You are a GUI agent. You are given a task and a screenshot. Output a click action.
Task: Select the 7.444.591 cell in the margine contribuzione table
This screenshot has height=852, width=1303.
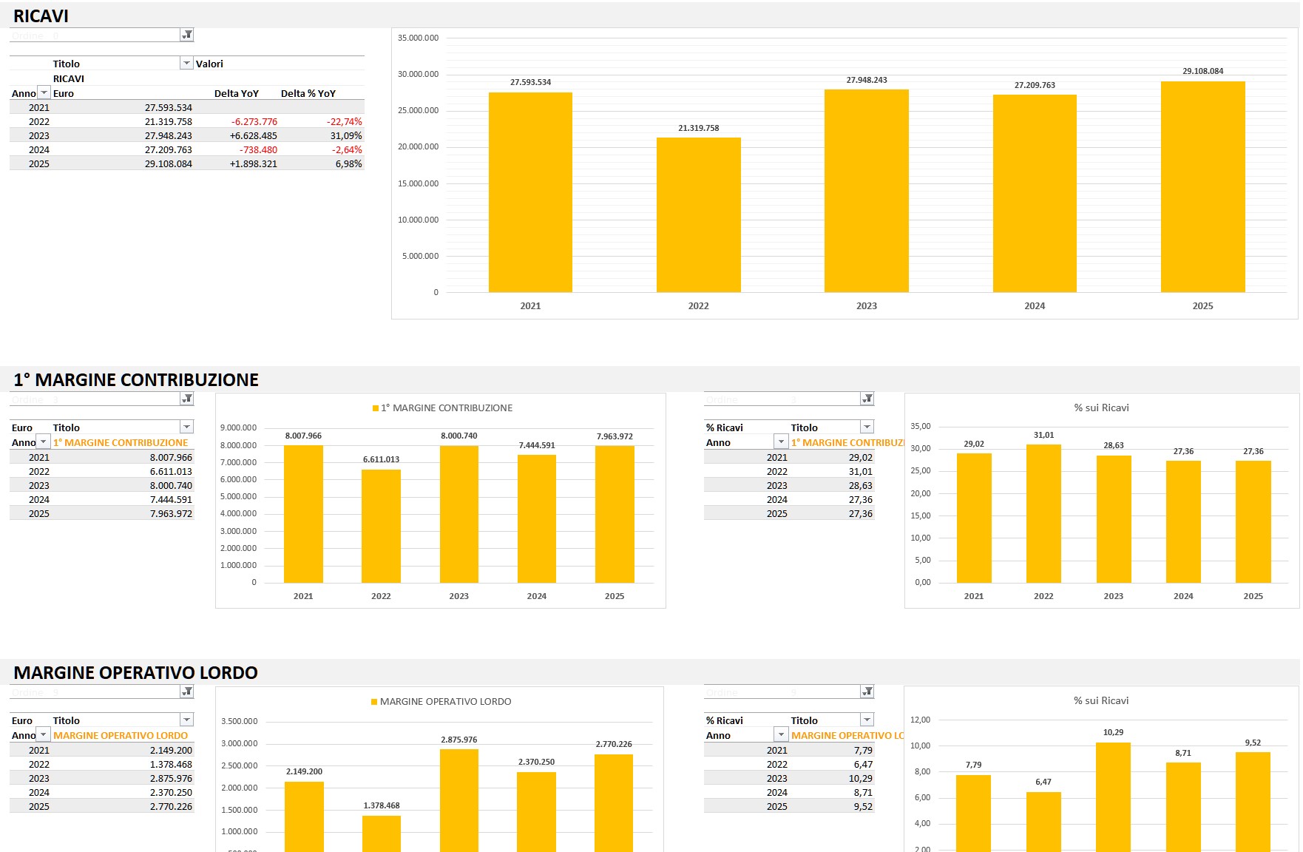[x=171, y=499]
